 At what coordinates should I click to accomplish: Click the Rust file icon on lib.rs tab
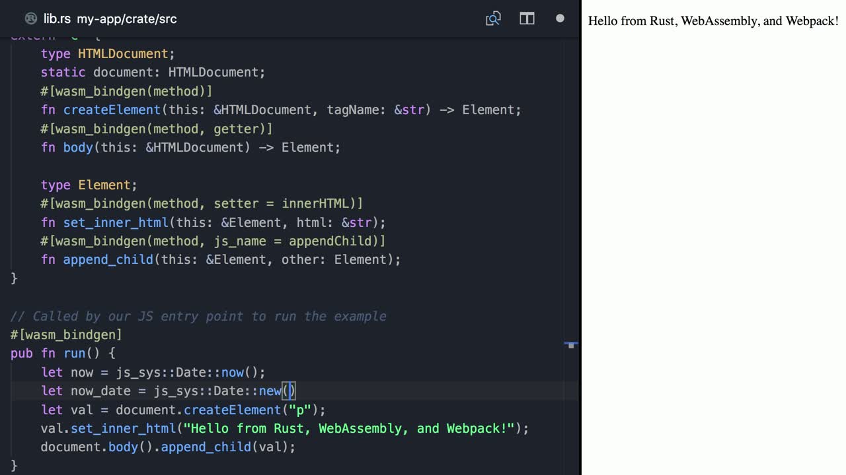tap(30, 18)
